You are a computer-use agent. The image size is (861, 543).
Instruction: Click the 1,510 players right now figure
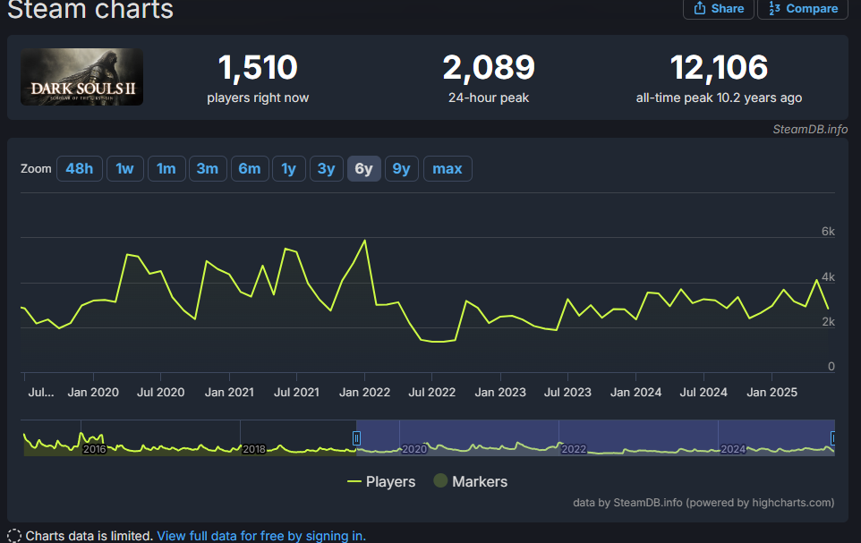258,67
